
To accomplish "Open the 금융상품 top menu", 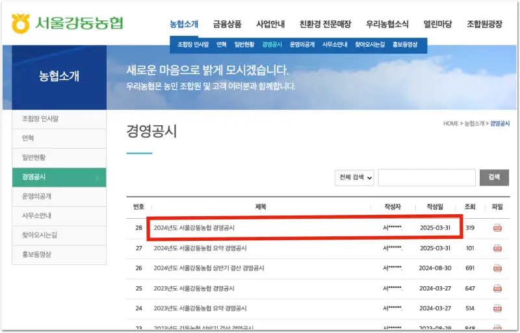I will tap(227, 24).
